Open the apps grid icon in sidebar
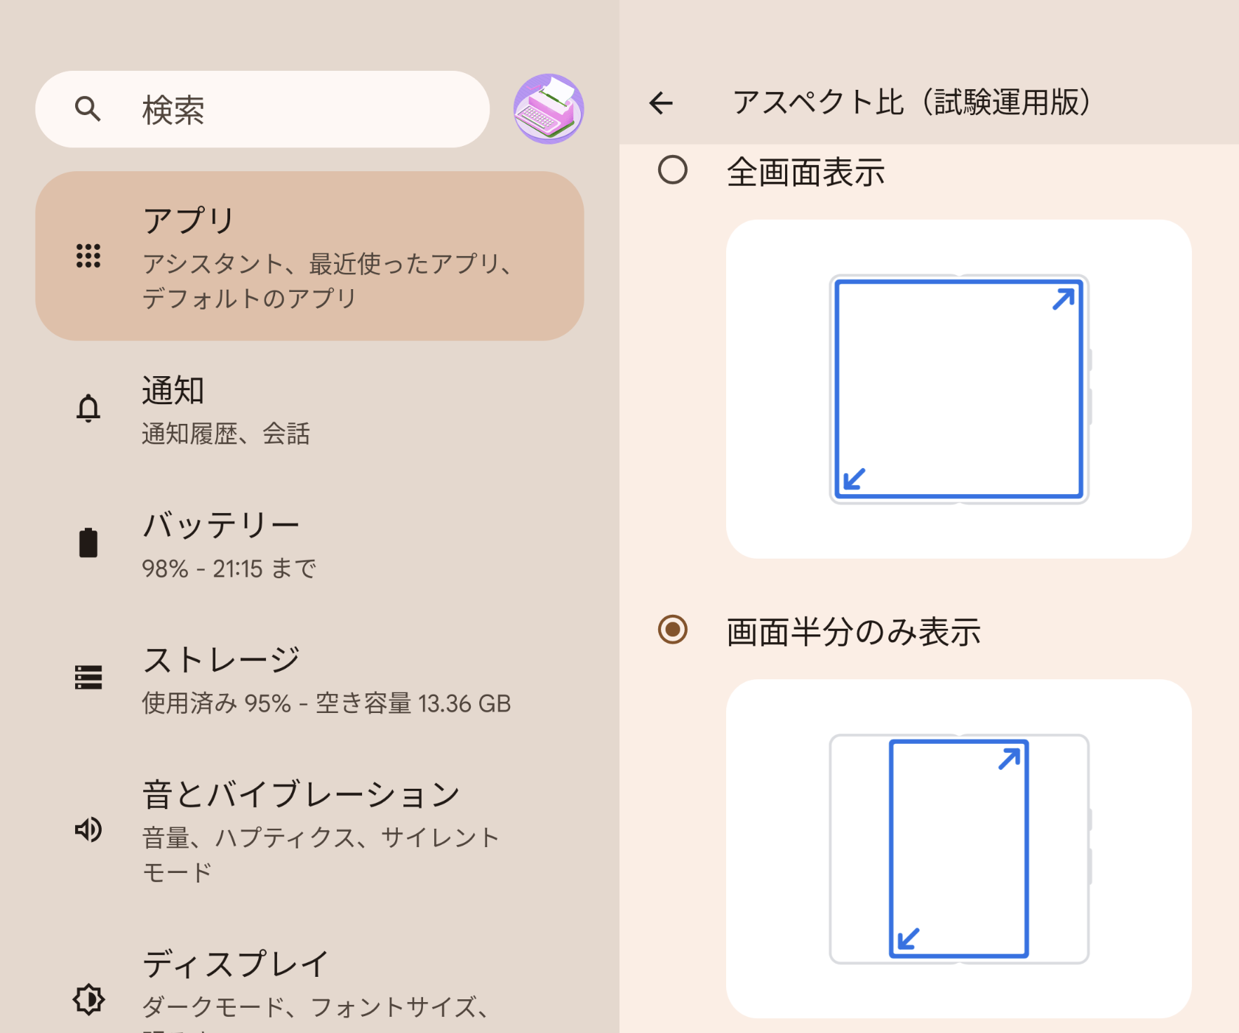The height and width of the screenshot is (1033, 1239). coord(88,256)
